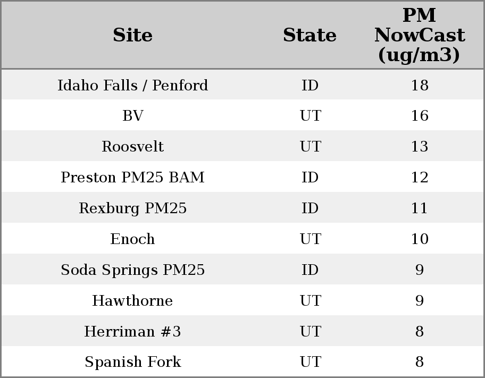
Task: Click Soda Springs PM25 site name
Action: (x=132, y=270)
